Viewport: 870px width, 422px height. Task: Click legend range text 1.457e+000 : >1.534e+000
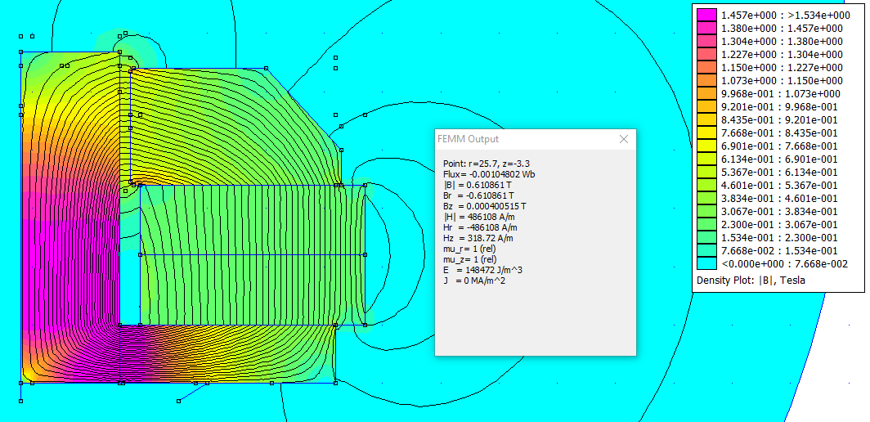(x=785, y=15)
